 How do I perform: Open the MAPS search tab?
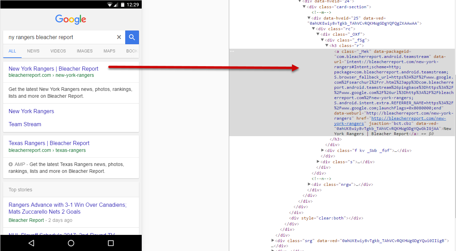click(109, 51)
